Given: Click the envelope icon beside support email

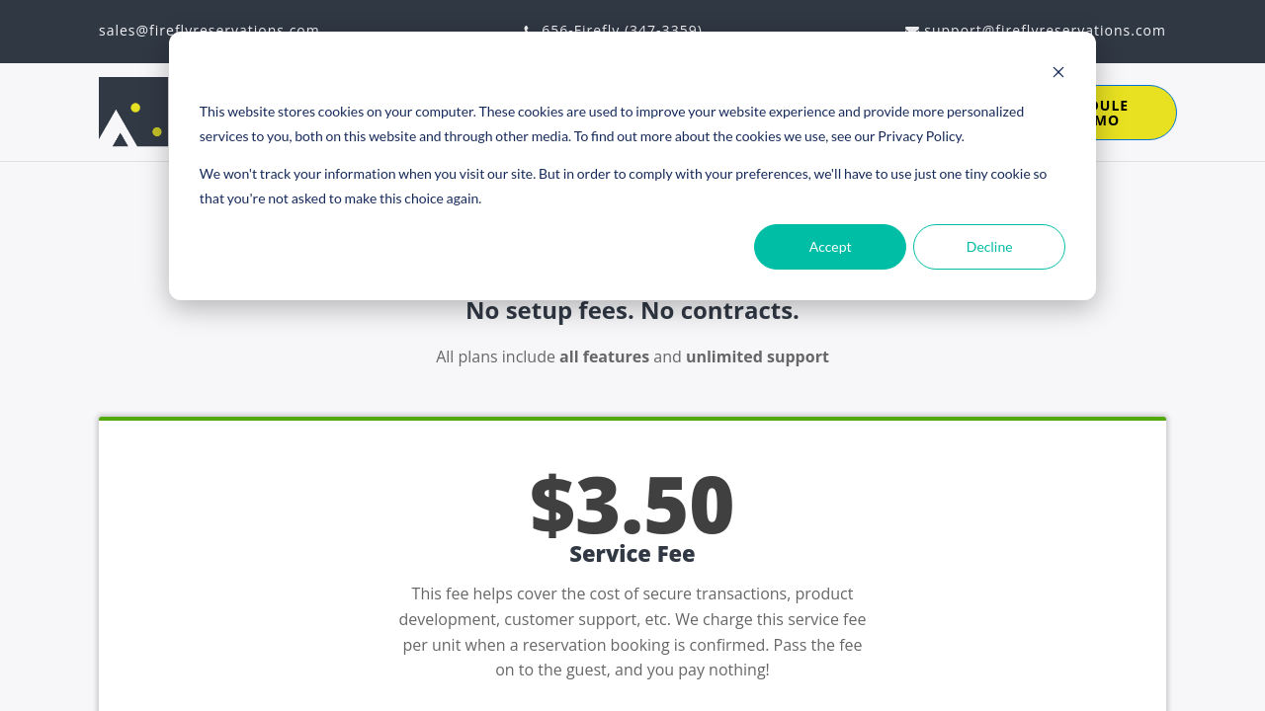Looking at the screenshot, I should pyautogui.click(x=911, y=28).
